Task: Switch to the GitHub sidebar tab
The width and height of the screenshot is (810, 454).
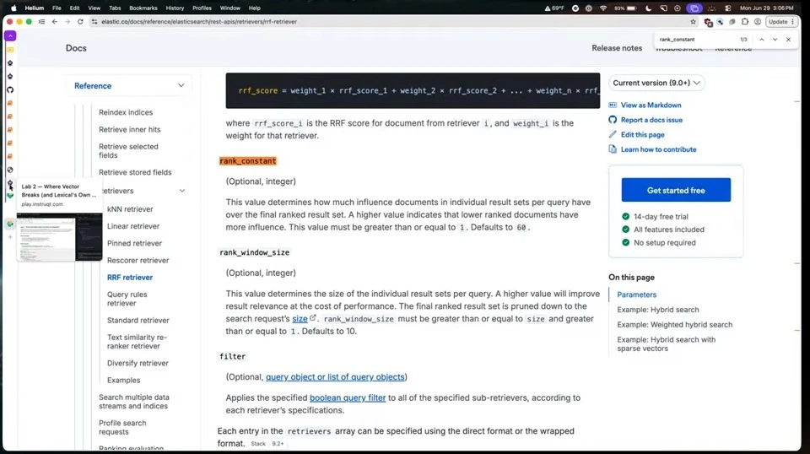Action: click(x=10, y=89)
